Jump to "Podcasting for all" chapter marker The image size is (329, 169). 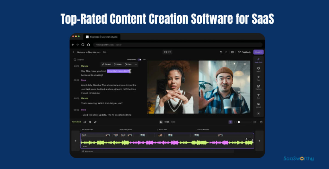click(x=126, y=130)
